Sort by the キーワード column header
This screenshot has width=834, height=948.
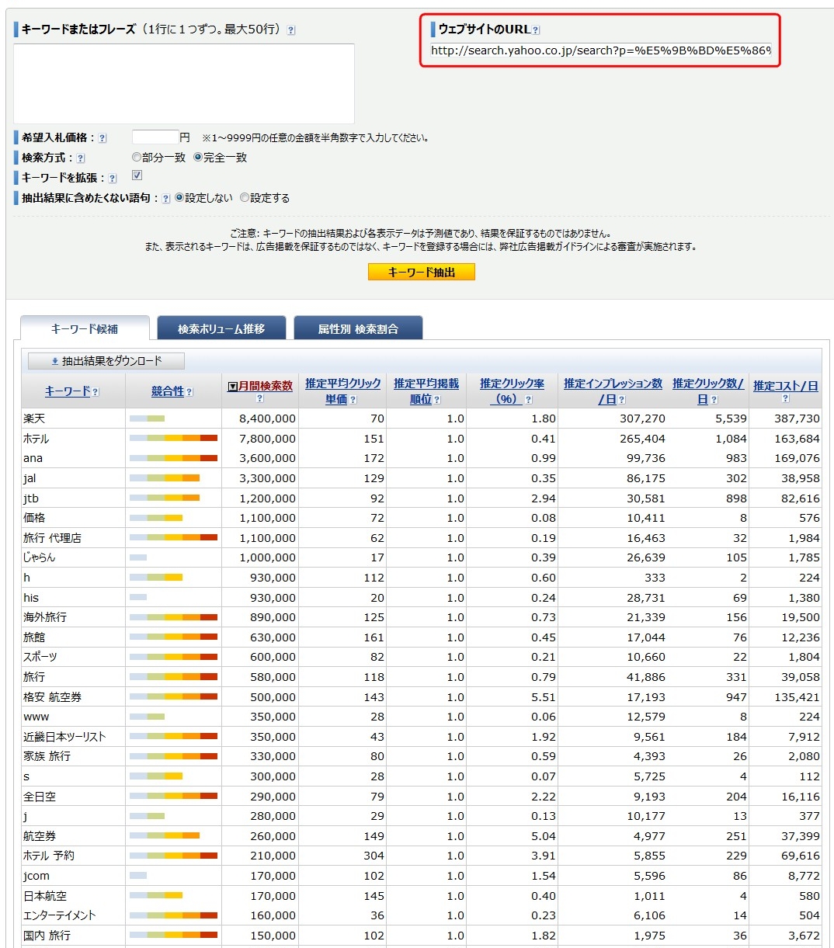pyautogui.click(x=68, y=391)
